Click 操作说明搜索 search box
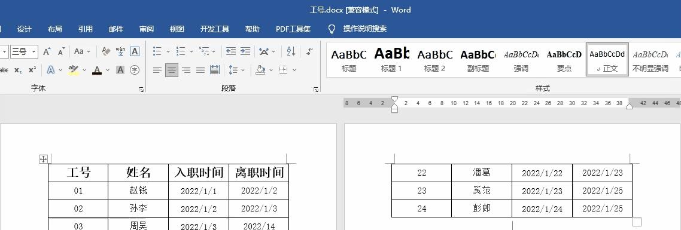681x230 pixels. pyautogui.click(x=365, y=29)
